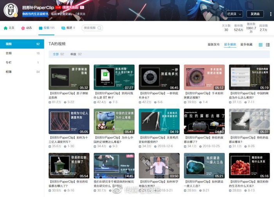Switch to list view layout icon

tap(267, 45)
